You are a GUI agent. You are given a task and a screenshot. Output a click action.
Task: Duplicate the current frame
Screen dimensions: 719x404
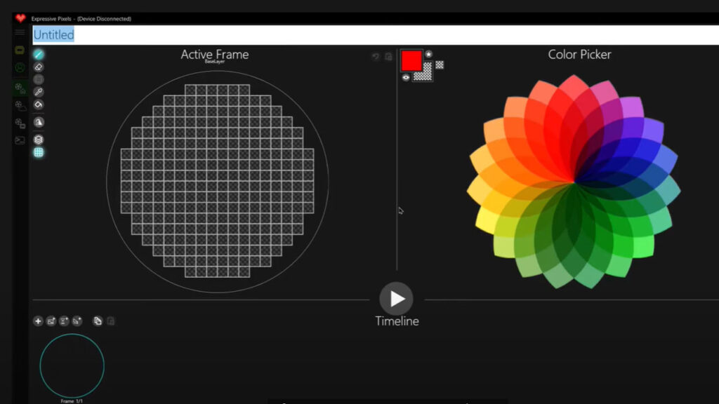click(98, 321)
